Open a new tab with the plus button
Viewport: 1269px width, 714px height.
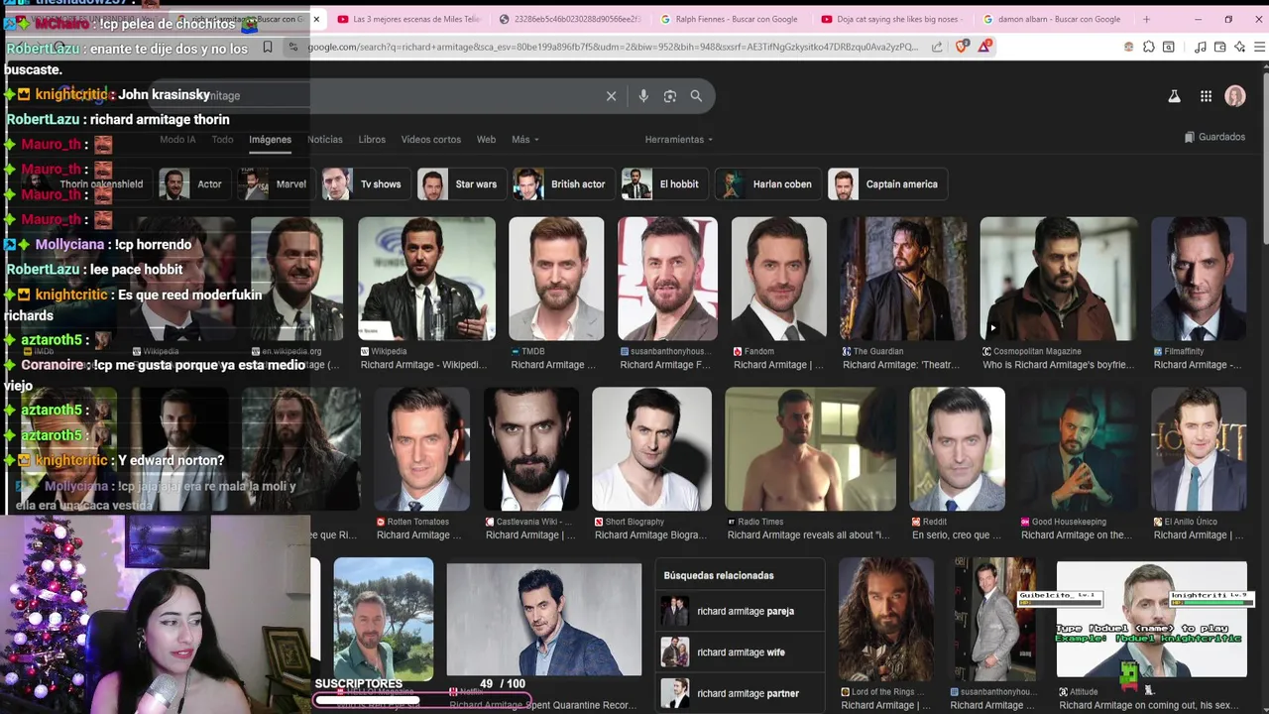point(1146,19)
